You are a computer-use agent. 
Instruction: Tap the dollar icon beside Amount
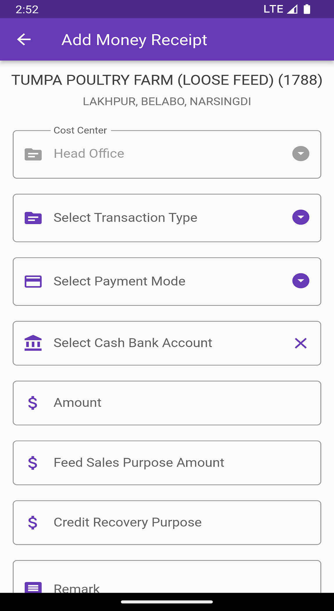pos(33,403)
